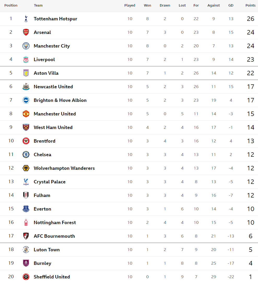Click the Brentford bee badge
This screenshot has height=285, width=258.
tap(26, 141)
